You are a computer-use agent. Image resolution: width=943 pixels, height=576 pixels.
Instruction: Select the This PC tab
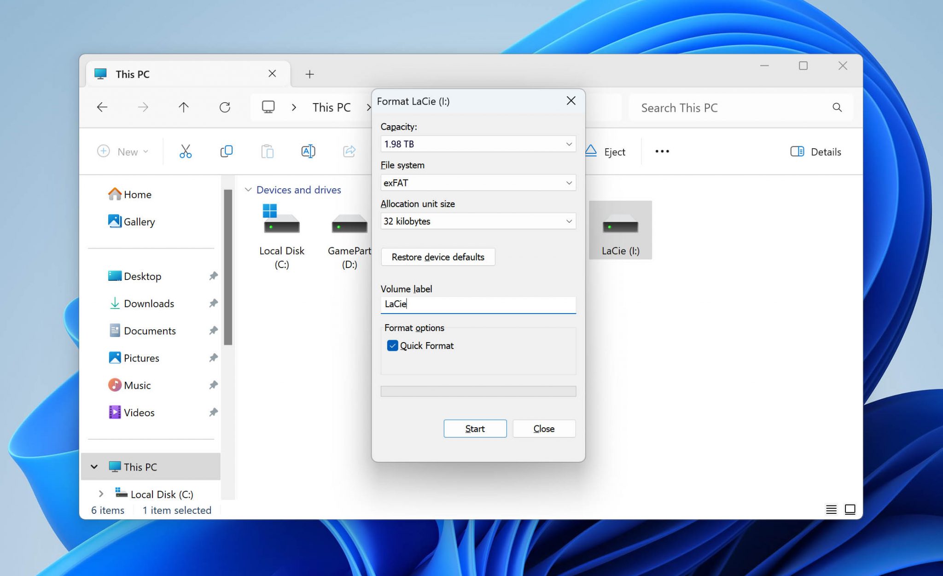[x=133, y=74]
